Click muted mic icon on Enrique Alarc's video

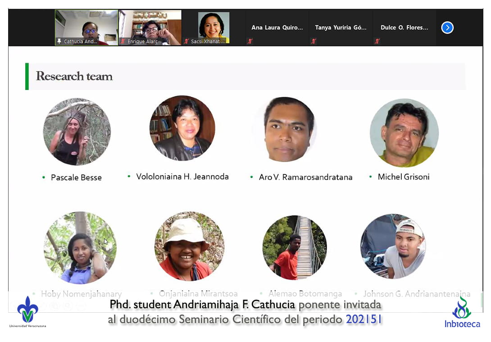coord(123,41)
